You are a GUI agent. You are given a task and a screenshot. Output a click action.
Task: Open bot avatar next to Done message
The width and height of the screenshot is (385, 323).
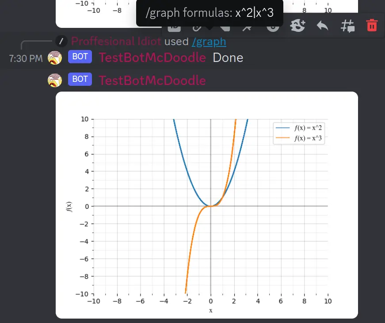coord(55,58)
